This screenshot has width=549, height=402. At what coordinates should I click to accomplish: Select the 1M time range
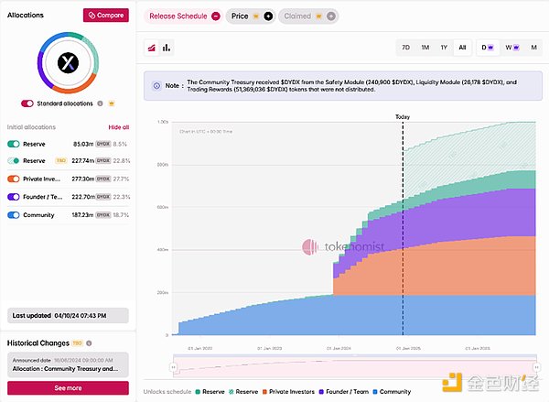[425, 48]
